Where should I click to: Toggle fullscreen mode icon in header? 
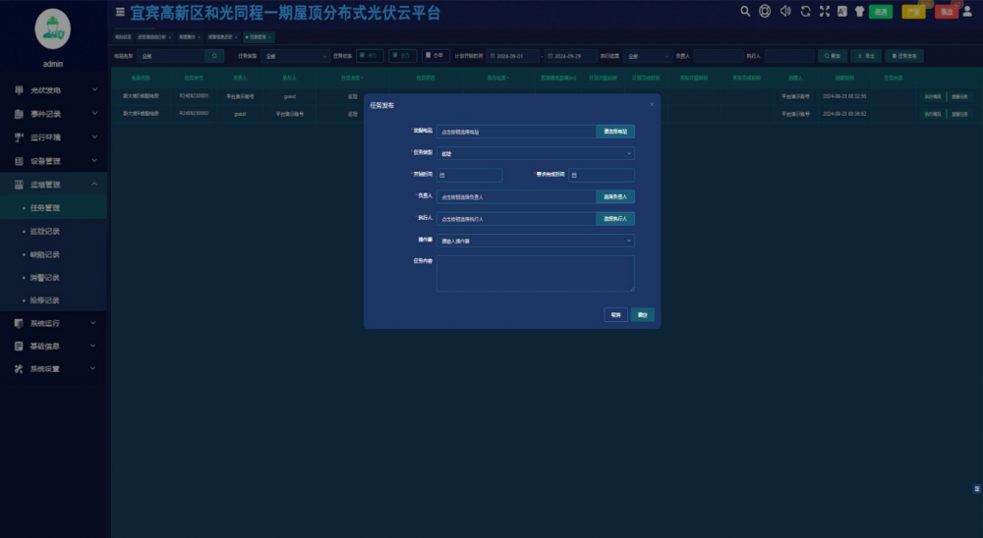point(825,11)
